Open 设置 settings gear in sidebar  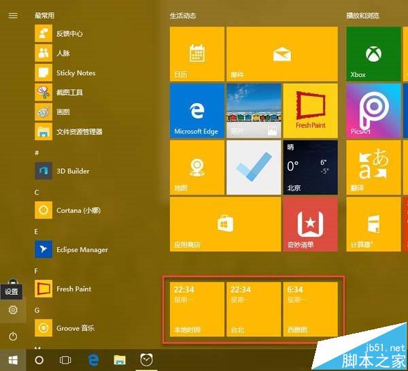[x=13, y=310]
